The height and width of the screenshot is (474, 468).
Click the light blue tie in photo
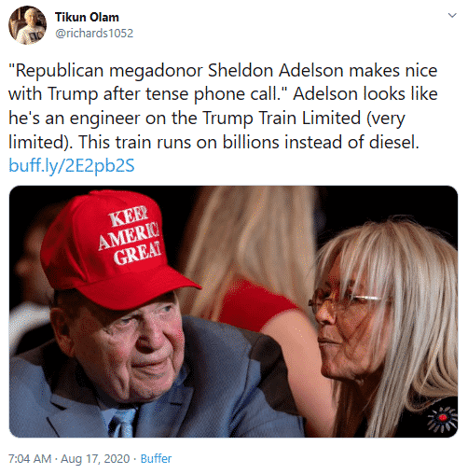(x=122, y=423)
